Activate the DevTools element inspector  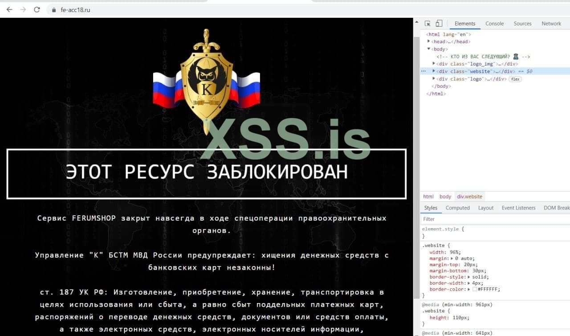(x=427, y=24)
